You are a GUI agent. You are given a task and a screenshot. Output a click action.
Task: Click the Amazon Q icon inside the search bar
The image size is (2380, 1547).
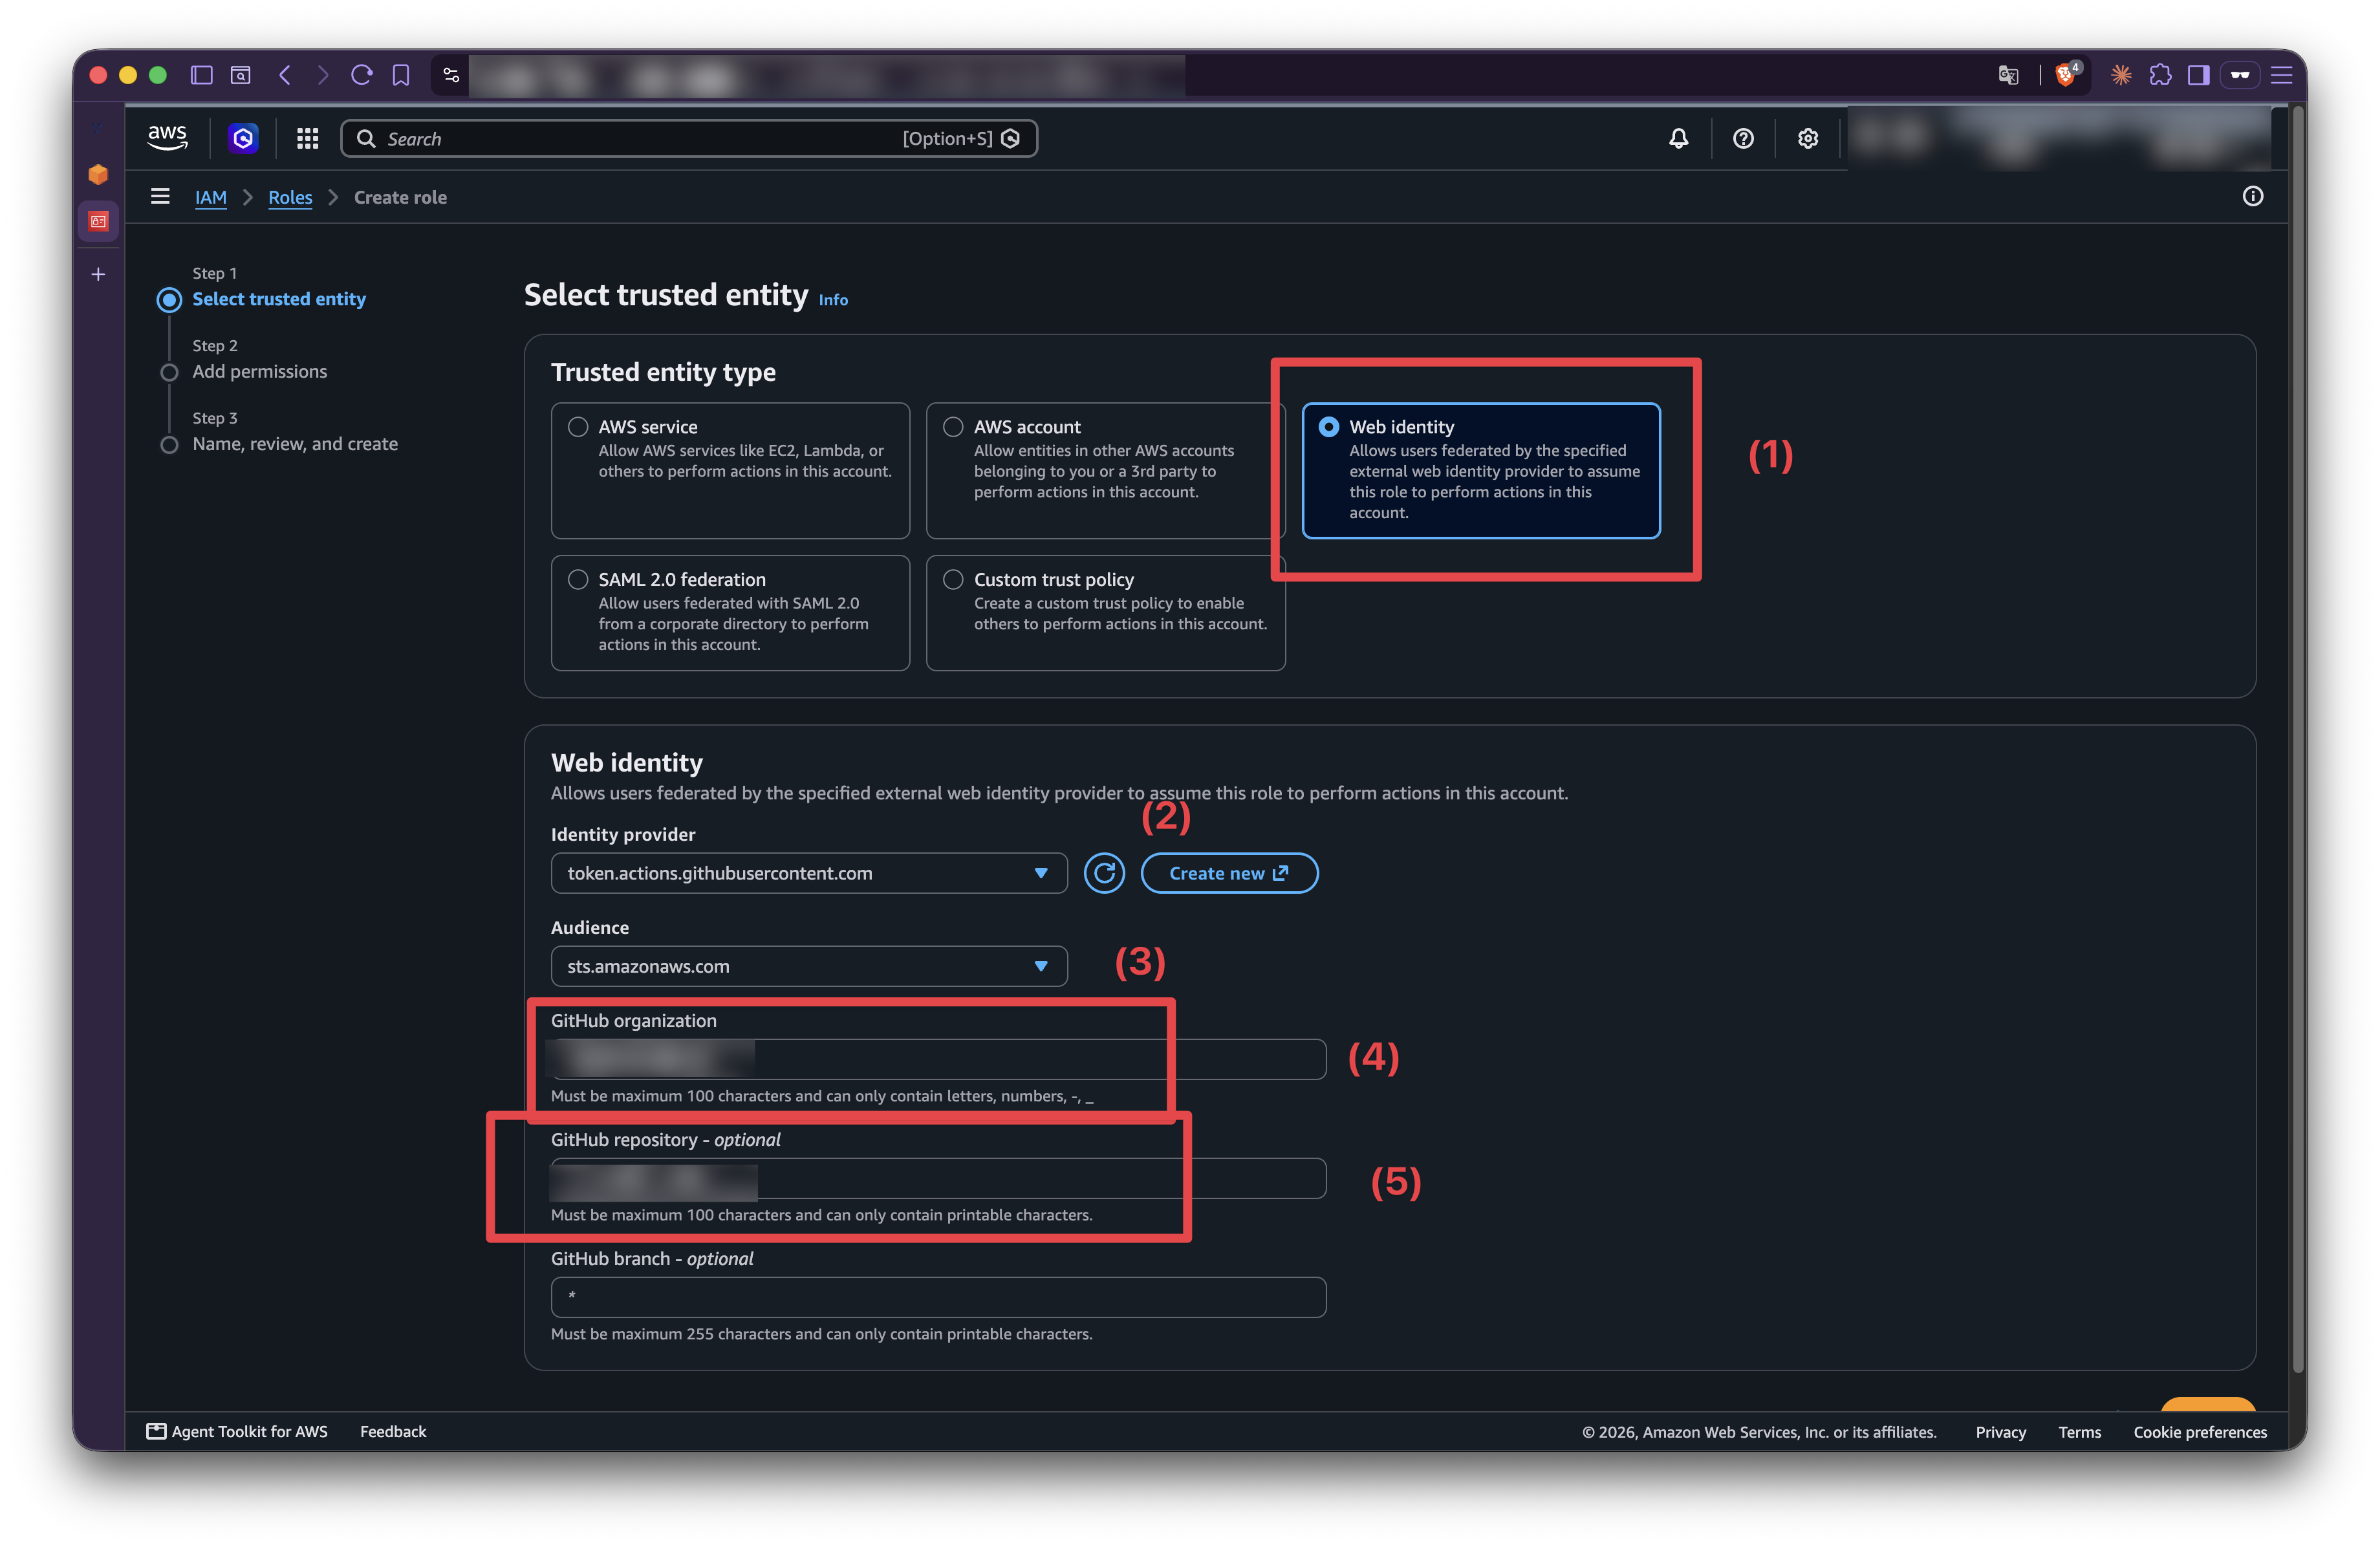pyautogui.click(x=1011, y=138)
